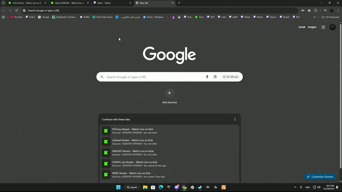The height and width of the screenshot is (192, 342).
Task: Click the AI Mode button
Action: [x=231, y=77]
